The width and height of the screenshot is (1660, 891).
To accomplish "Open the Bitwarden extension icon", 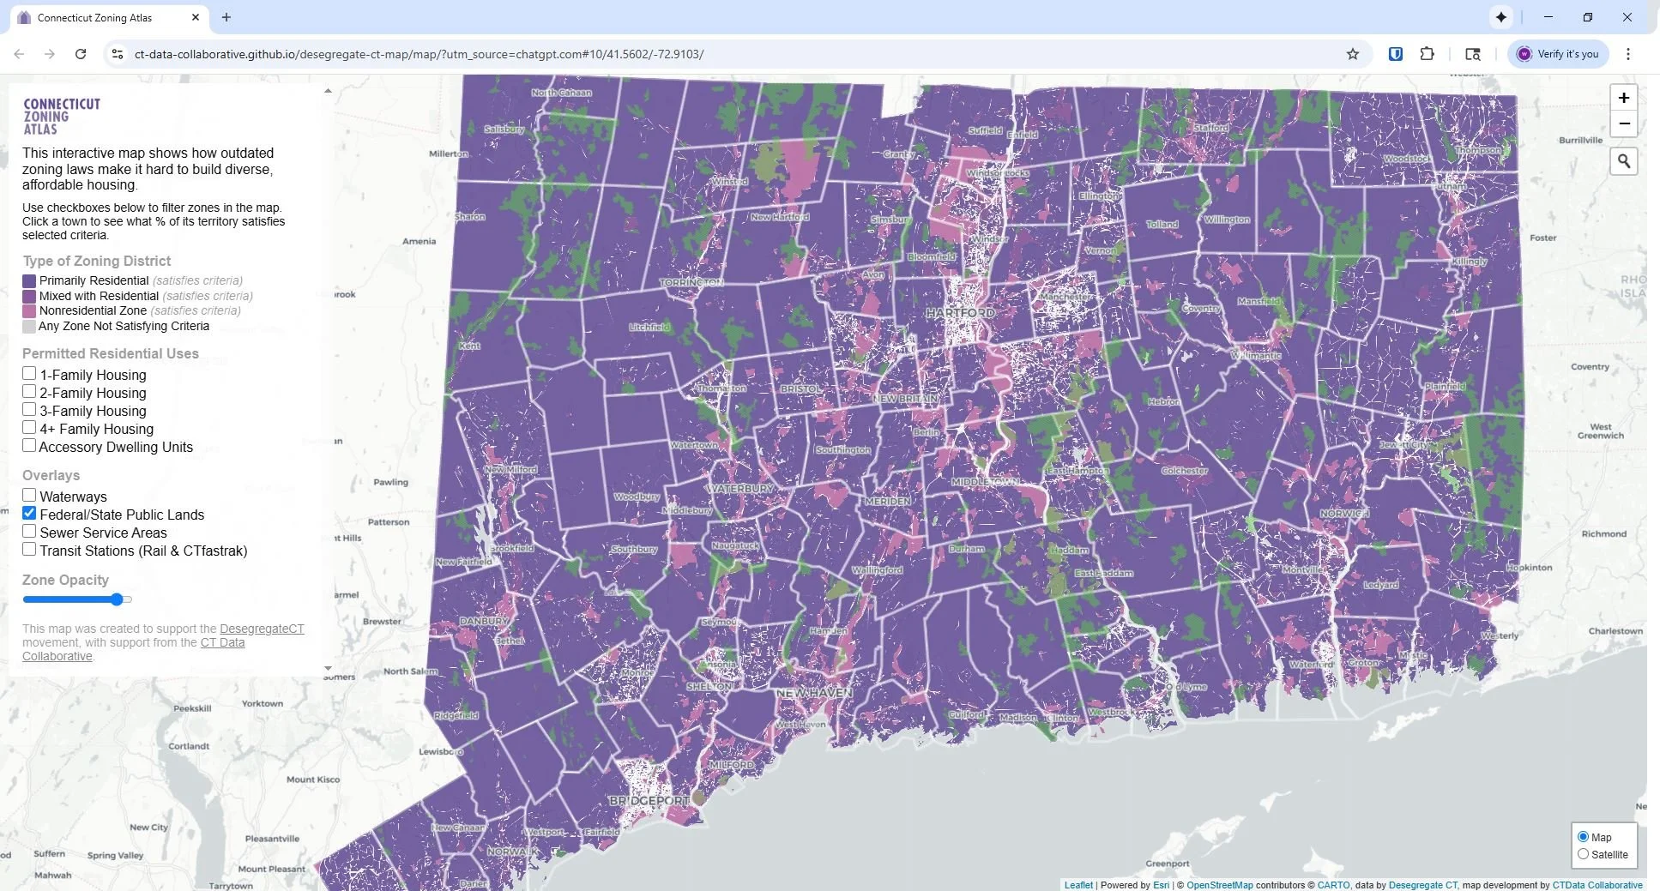I will [1396, 54].
